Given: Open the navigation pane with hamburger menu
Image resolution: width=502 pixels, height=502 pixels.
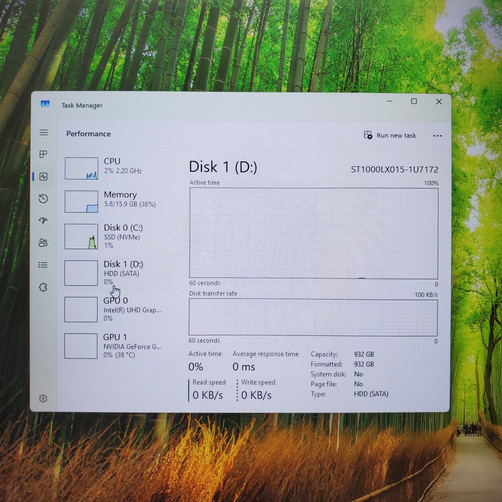Looking at the screenshot, I should coord(43,132).
